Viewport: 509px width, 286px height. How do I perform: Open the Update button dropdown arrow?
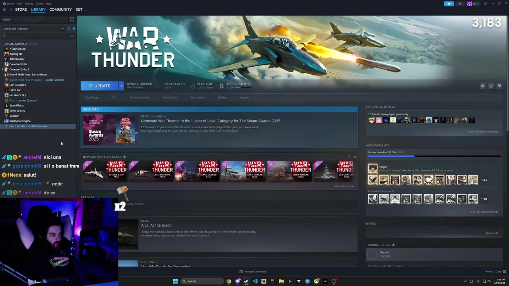[x=121, y=86]
